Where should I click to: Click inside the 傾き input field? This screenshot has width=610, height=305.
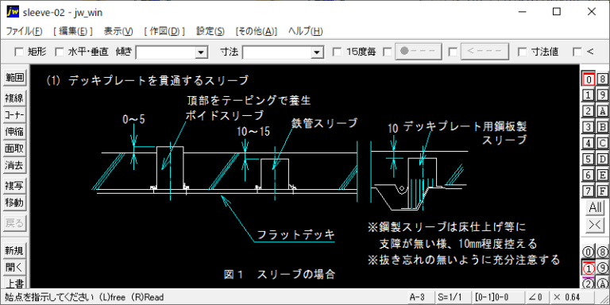click(166, 52)
